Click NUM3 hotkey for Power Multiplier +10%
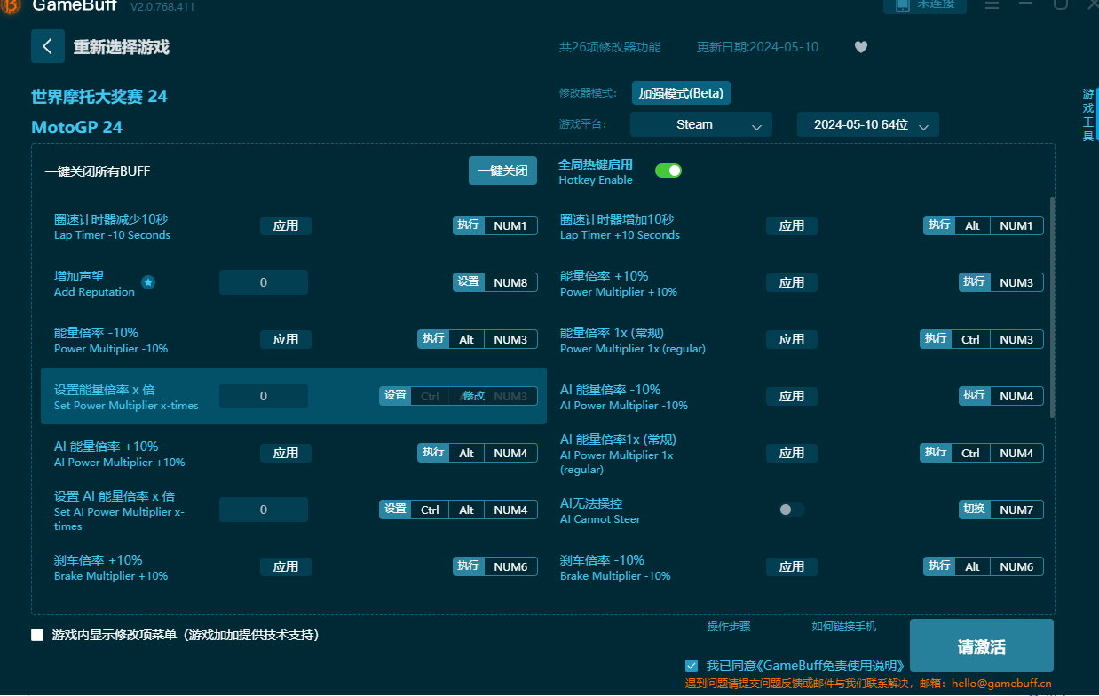Viewport: 1099px width, 696px height. coord(1016,282)
